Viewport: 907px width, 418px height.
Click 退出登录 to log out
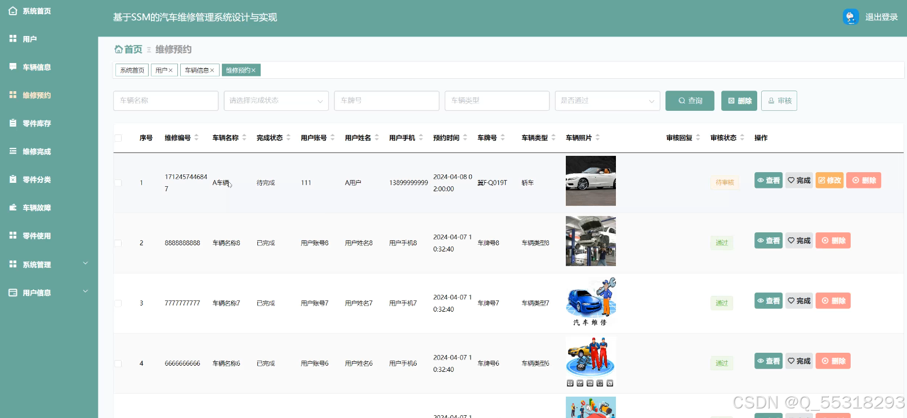coord(881,17)
